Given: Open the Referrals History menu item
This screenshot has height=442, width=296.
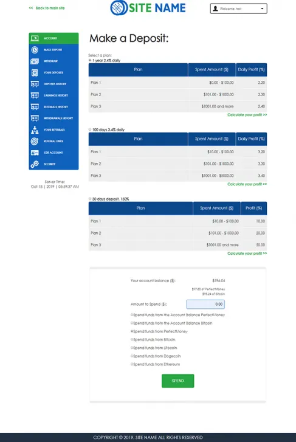Looking at the screenshot, I should 53,107.
